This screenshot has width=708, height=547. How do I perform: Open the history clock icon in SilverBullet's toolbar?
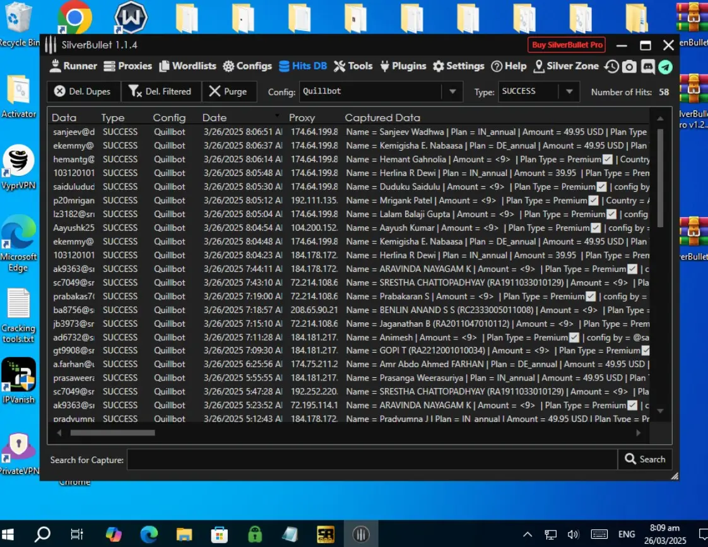[612, 67]
